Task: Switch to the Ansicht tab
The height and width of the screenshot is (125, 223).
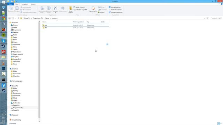Action: 33,4
